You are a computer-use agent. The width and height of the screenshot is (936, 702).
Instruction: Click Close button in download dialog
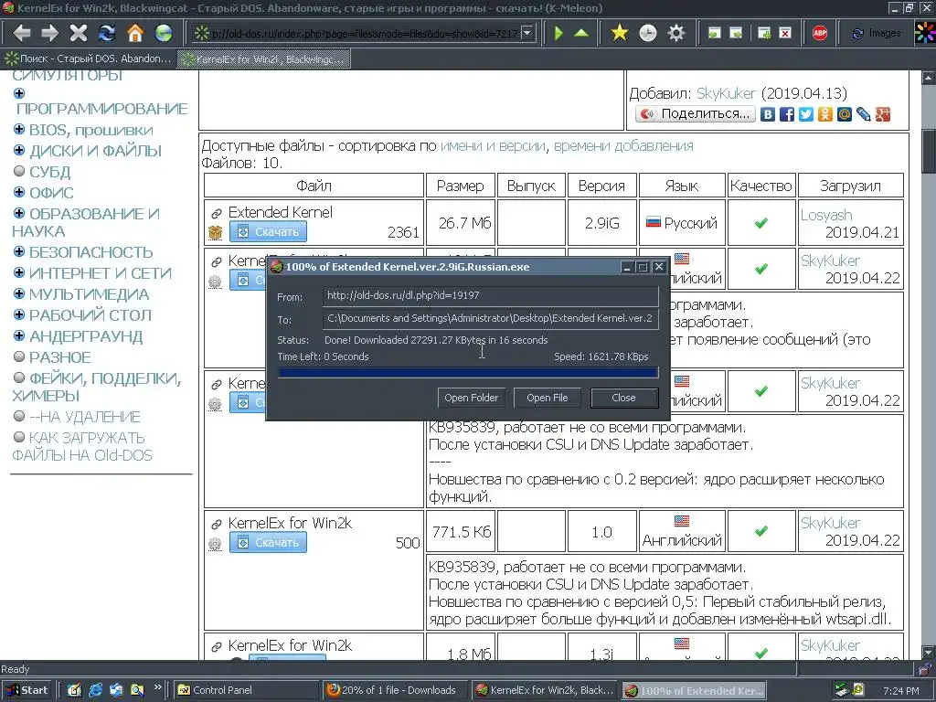coord(623,398)
